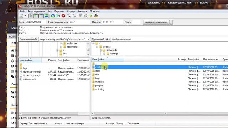Reconnect to the last used server
Viewport: 228px width, 128px height.
click(x=74, y=16)
